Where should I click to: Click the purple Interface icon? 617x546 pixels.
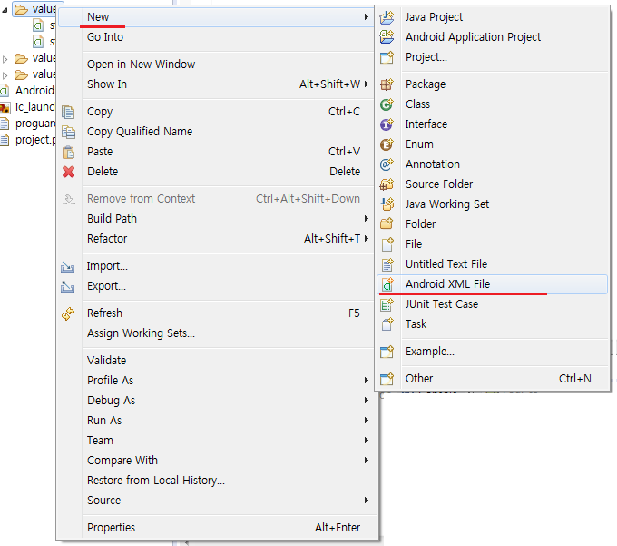pyautogui.click(x=387, y=124)
